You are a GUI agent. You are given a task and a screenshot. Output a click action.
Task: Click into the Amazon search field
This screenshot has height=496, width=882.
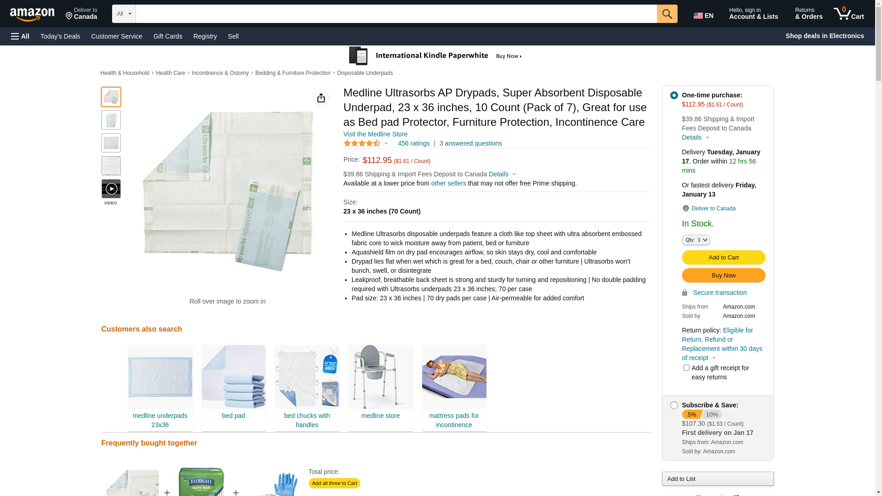(x=395, y=14)
